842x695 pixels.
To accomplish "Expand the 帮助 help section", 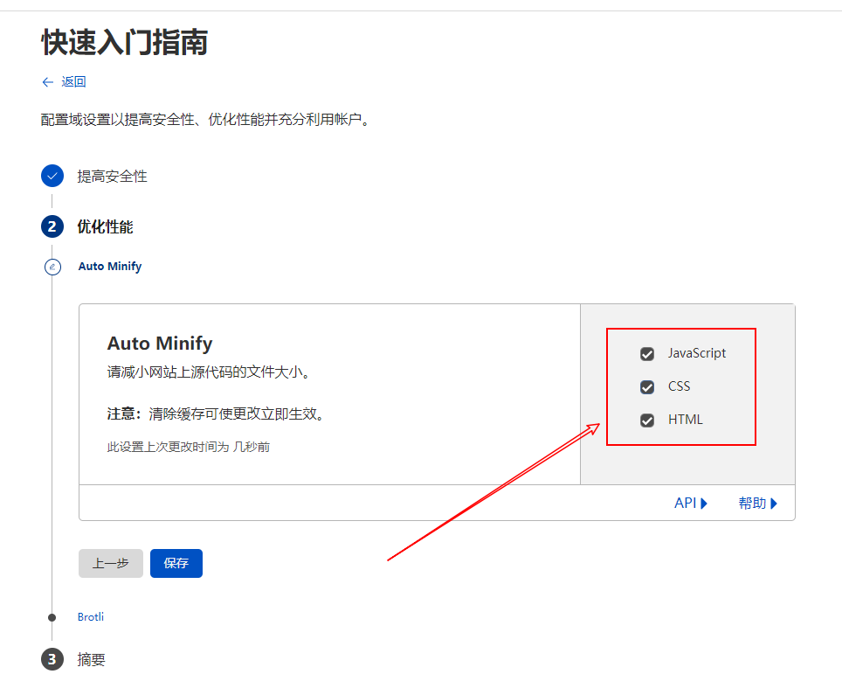I will pyautogui.click(x=757, y=503).
